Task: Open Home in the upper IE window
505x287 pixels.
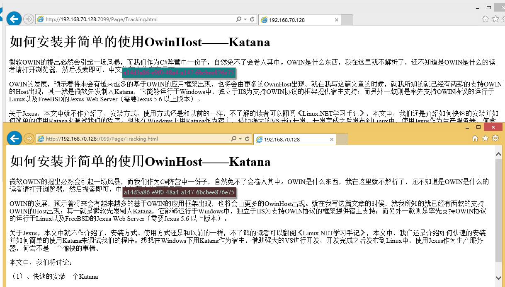Action: point(486,19)
